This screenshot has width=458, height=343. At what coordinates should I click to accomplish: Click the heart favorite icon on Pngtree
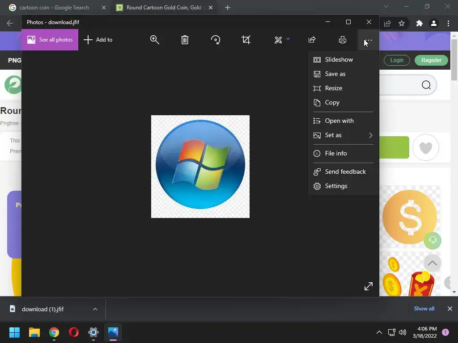pyautogui.click(x=426, y=147)
